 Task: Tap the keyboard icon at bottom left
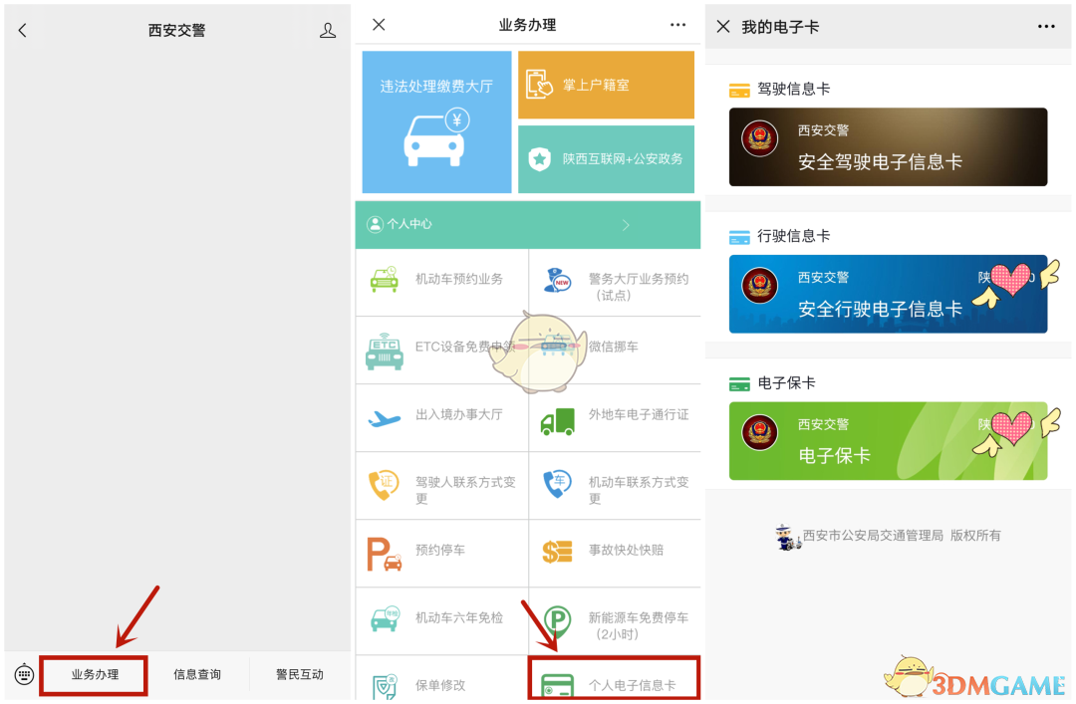tap(24, 674)
